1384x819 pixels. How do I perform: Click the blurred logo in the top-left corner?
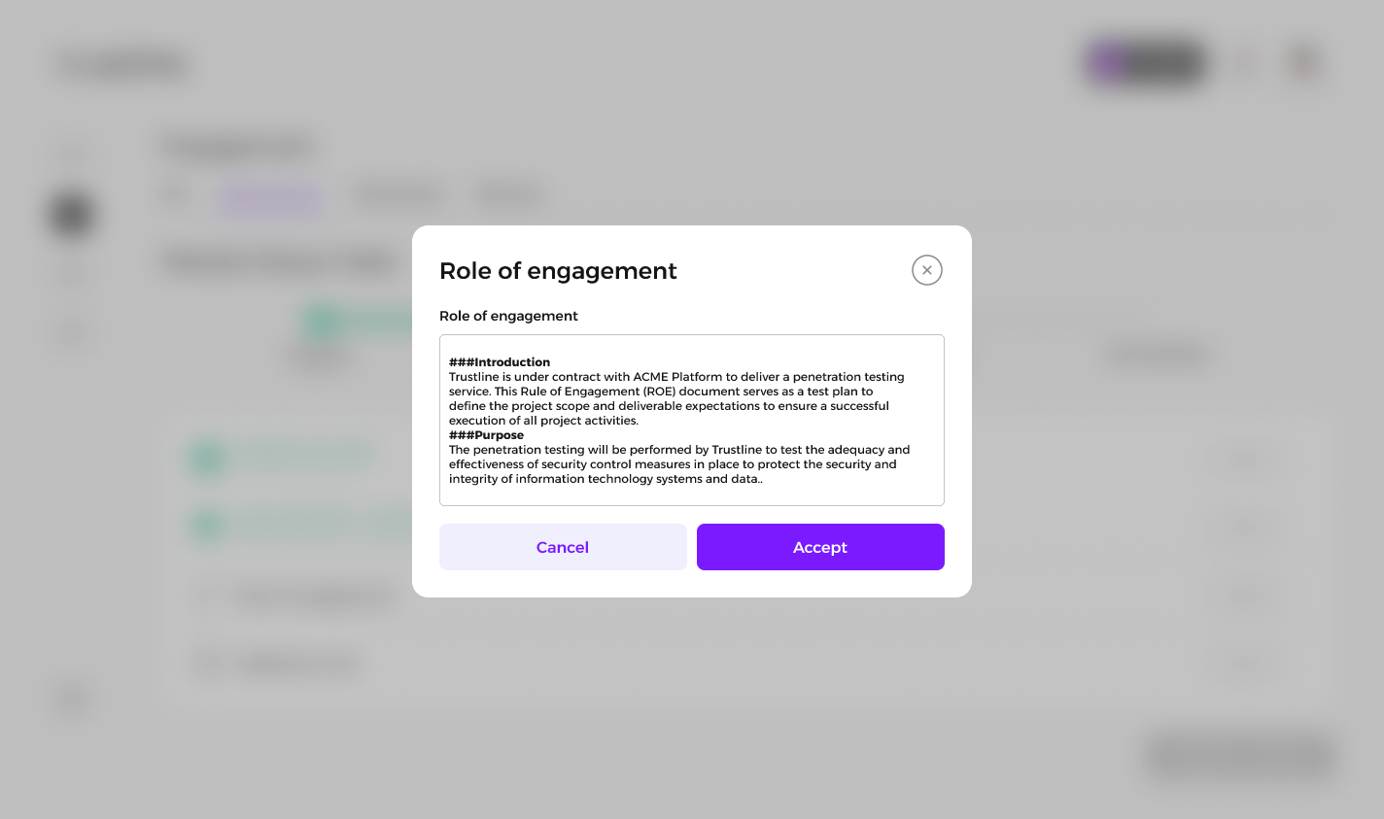point(123,65)
